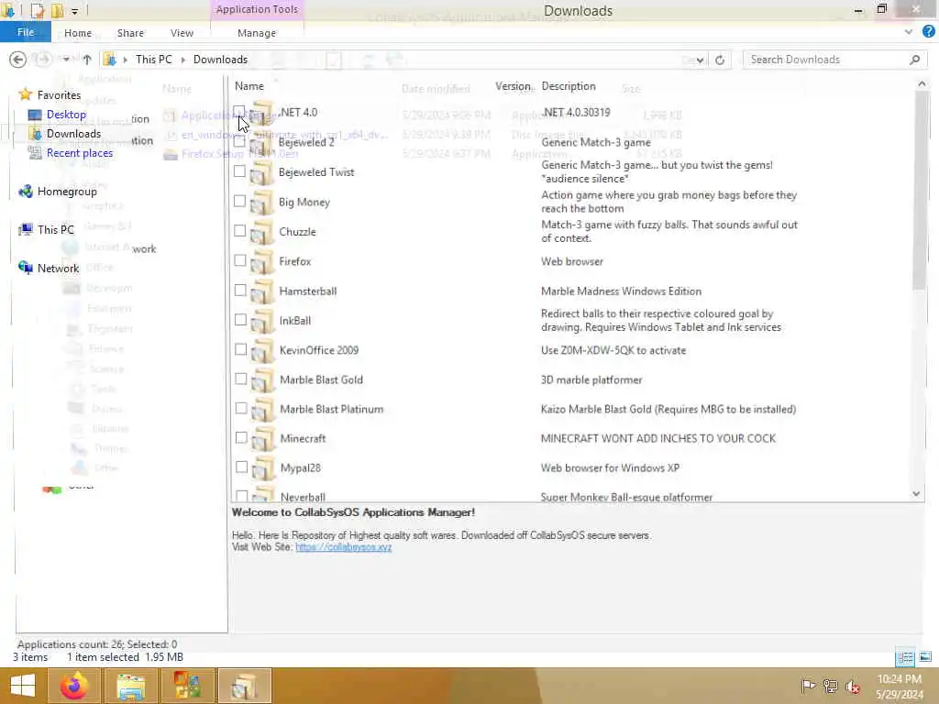Image resolution: width=939 pixels, height=704 pixels.
Task: Click the Chuzzle package icon
Action: (261, 232)
